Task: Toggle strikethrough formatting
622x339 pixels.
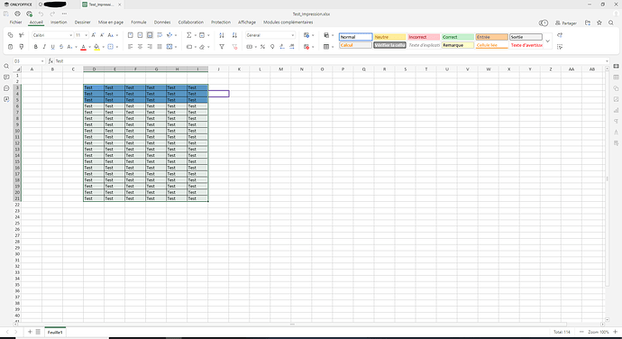Action: [x=61, y=47]
